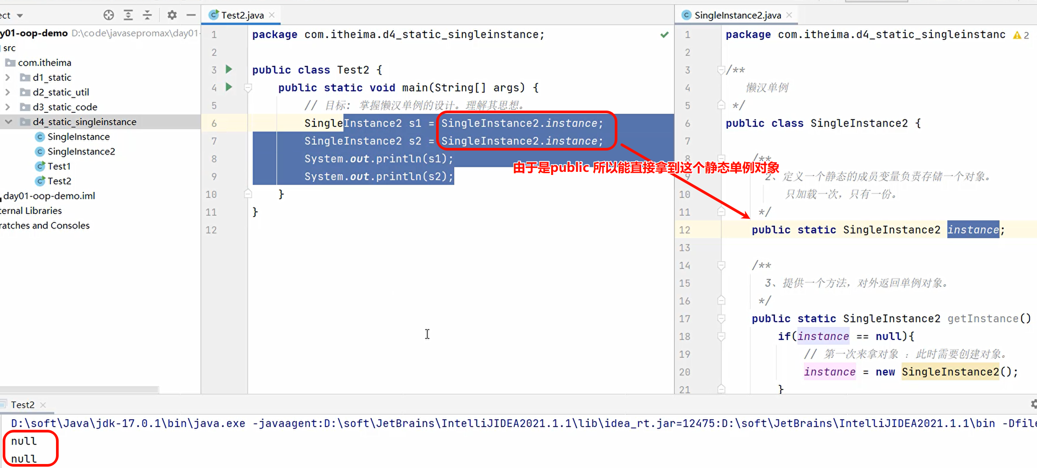
Task: Click getInstance method name on line 17
Action: click(983, 318)
